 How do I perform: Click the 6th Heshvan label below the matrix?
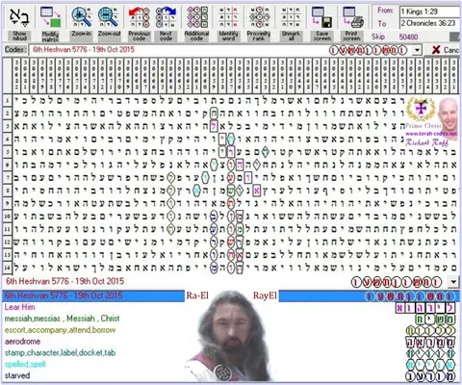pyautogui.click(x=64, y=281)
